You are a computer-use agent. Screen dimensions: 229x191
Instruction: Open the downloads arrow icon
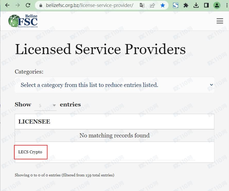196,5
